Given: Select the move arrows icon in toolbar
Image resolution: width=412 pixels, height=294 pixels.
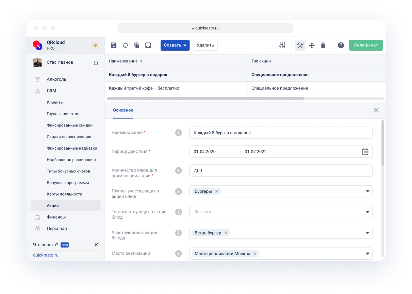Looking at the screenshot, I should (312, 45).
